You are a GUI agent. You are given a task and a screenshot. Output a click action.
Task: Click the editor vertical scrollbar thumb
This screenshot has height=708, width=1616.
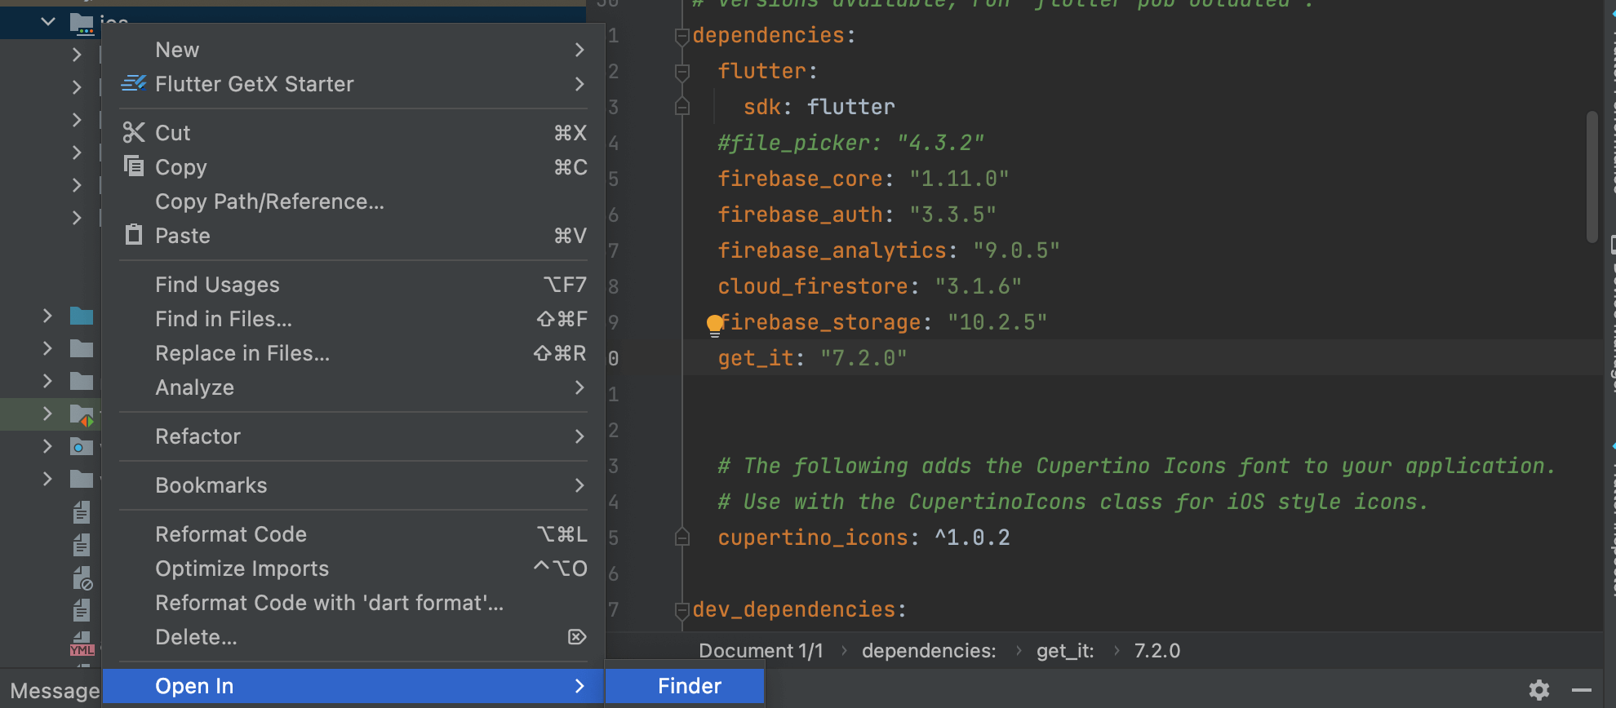1592,176
